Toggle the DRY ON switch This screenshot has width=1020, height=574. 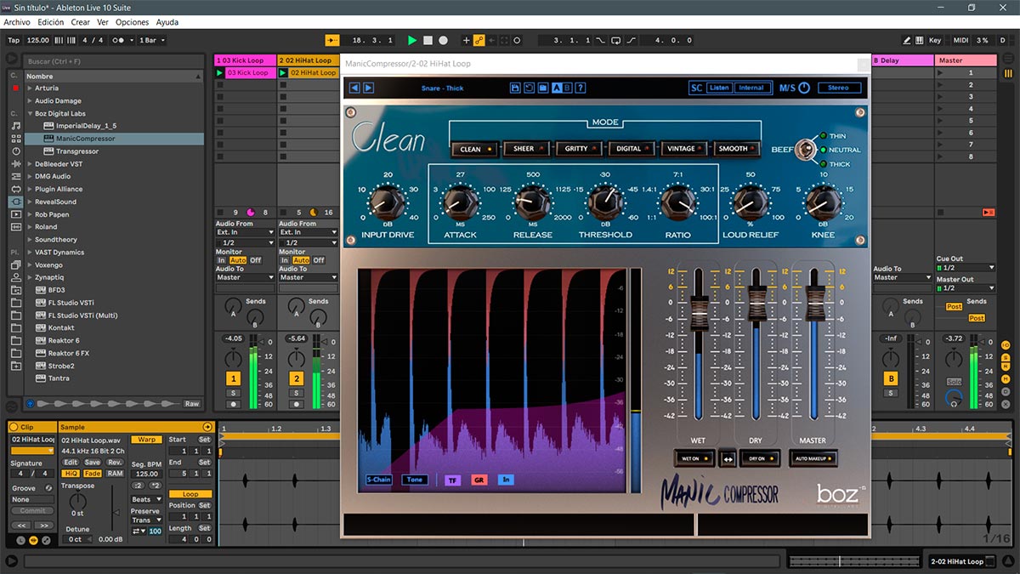pos(760,458)
